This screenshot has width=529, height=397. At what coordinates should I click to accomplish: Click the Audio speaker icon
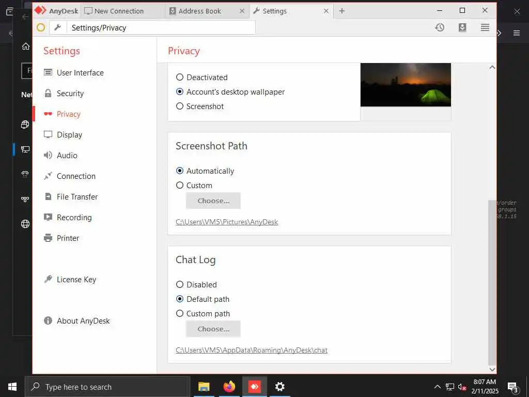pyautogui.click(x=48, y=155)
